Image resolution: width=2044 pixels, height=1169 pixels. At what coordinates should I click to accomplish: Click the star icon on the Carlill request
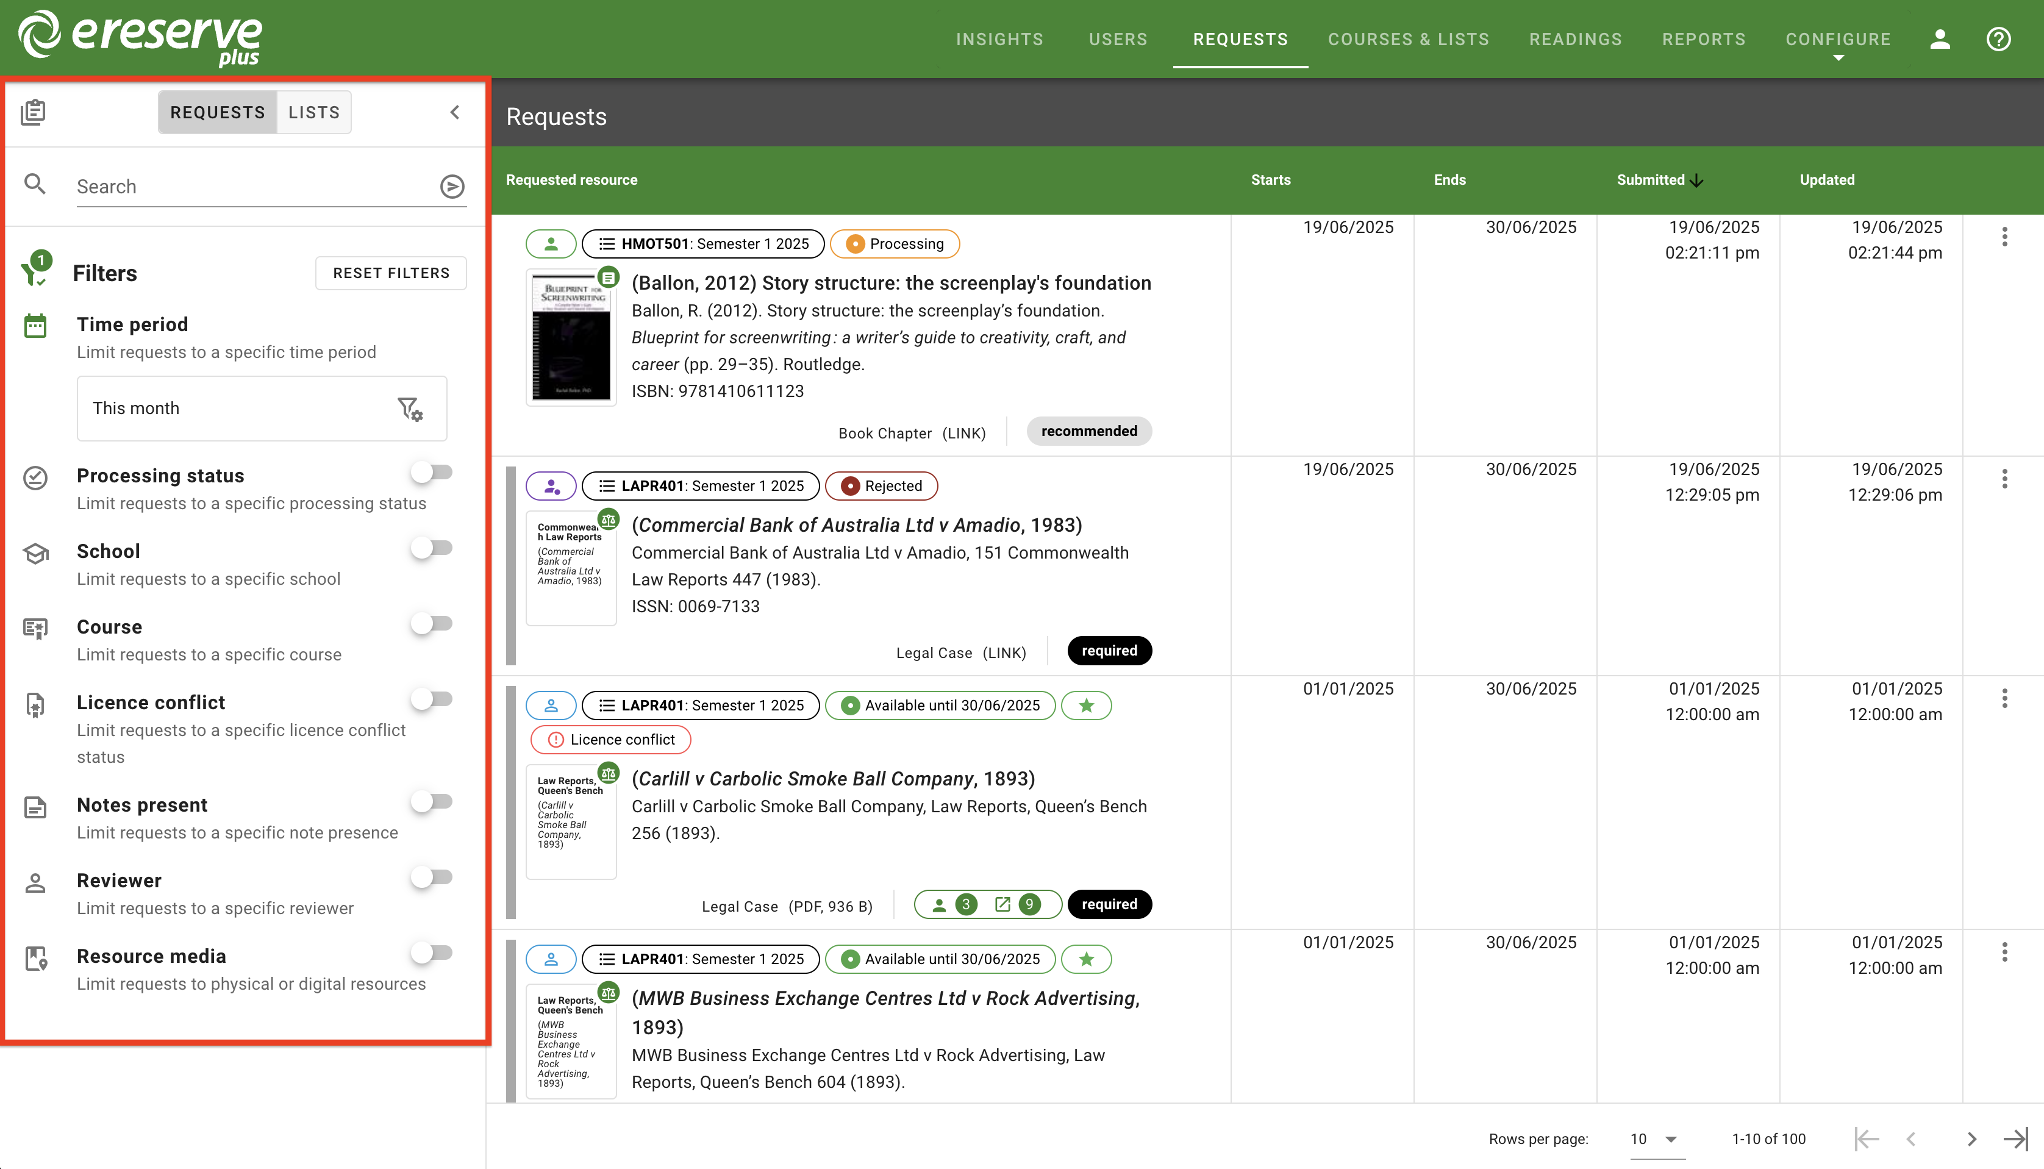coord(1086,705)
